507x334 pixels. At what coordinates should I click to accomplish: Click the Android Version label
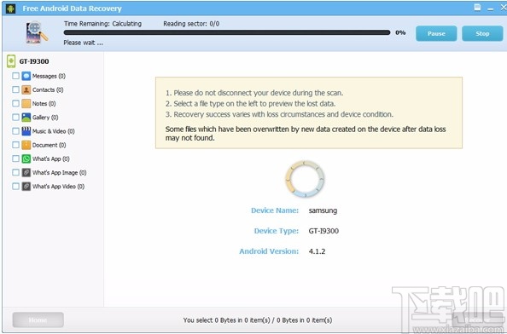269,251
